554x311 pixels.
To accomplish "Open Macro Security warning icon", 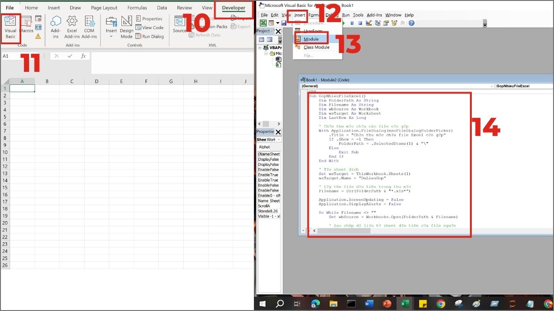I will tap(38, 36).
